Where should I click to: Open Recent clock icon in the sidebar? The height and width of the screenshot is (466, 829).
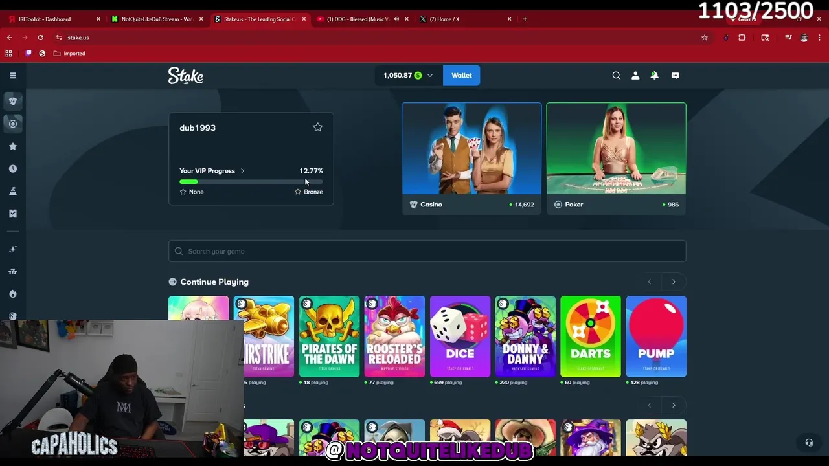tap(12, 169)
